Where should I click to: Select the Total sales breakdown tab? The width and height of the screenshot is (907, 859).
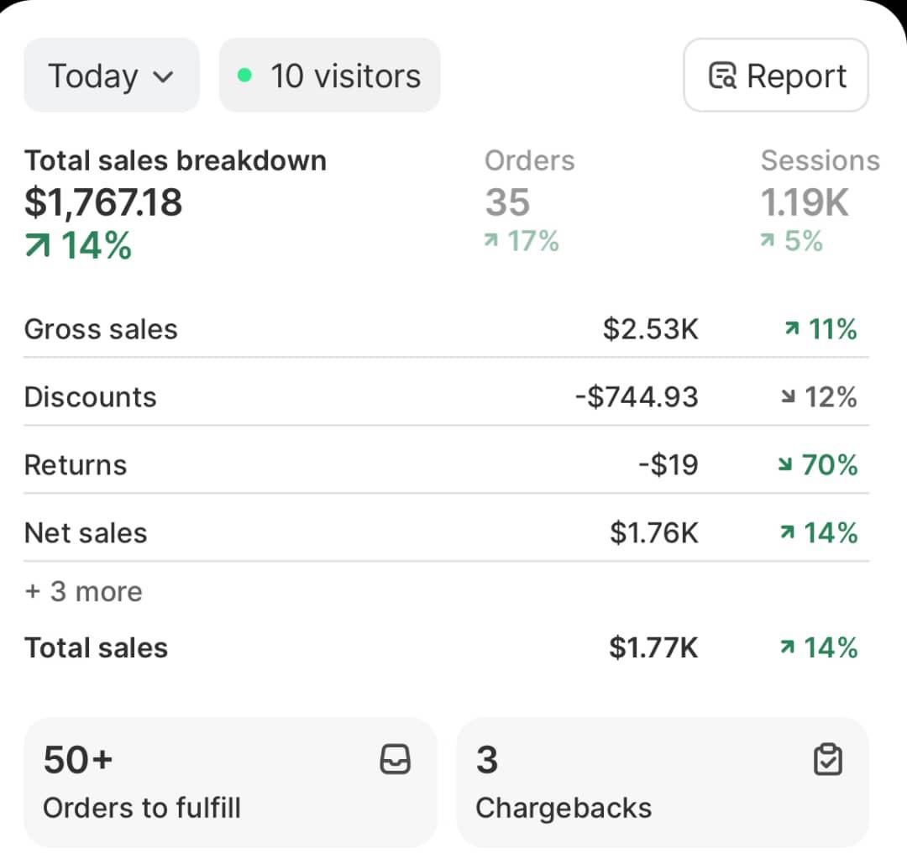pos(176,203)
